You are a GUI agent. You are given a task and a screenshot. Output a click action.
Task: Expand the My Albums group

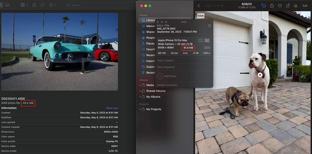click(140, 97)
